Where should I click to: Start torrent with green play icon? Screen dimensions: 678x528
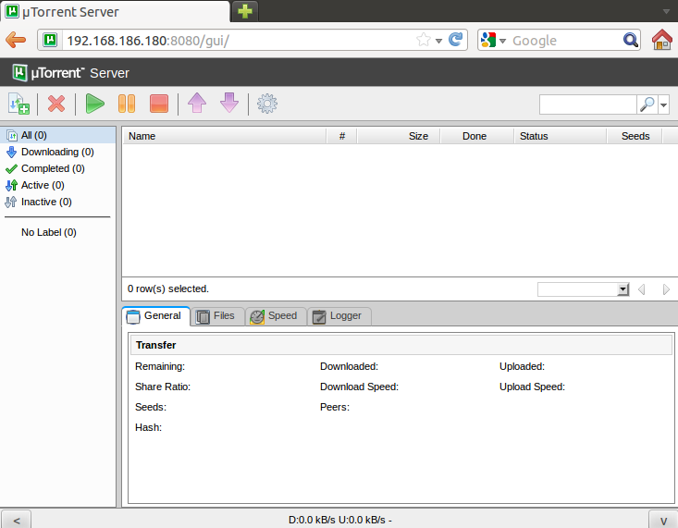coord(94,104)
